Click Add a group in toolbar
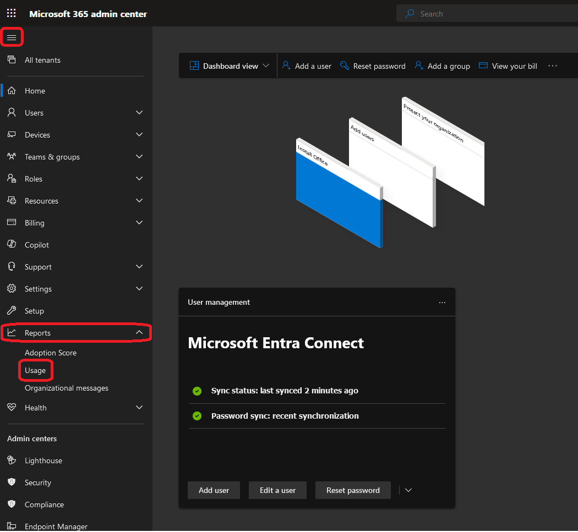The width and height of the screenshot is (578, 532). point(443,66)
